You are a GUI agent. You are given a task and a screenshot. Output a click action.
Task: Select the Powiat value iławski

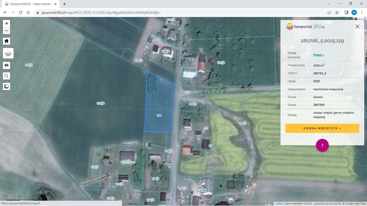click(318, 97)
